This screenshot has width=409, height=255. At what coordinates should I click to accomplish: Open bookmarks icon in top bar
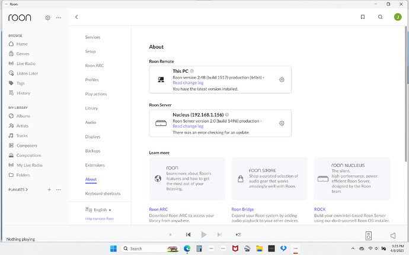[363, 17]
